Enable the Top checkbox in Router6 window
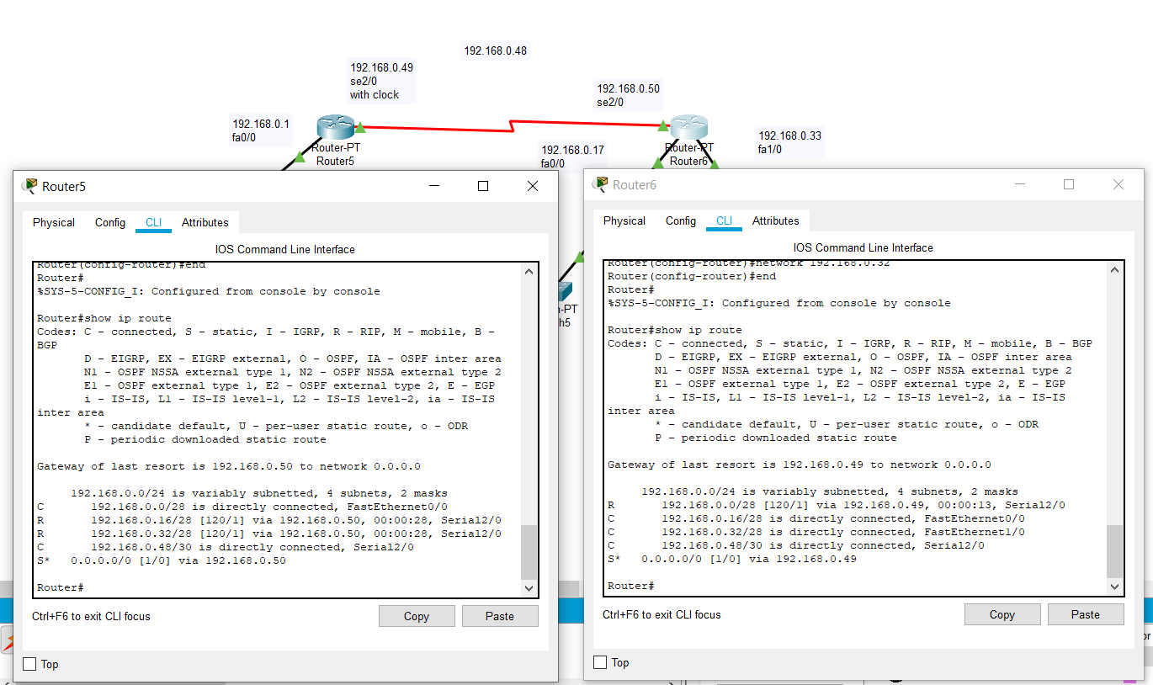Image resolution: width=1153 pixels, height=685 pixels. 600,662
